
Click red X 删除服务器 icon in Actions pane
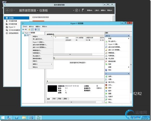pyautogui.click(x=106, y=61)
